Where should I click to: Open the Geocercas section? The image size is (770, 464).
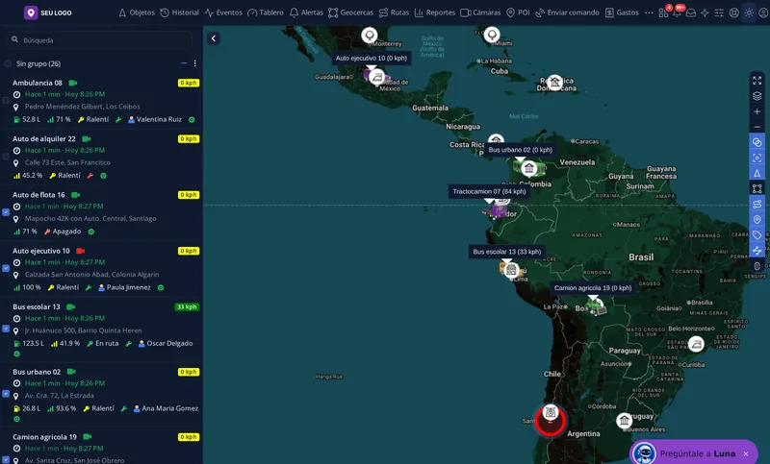click(x=350, y=12)
